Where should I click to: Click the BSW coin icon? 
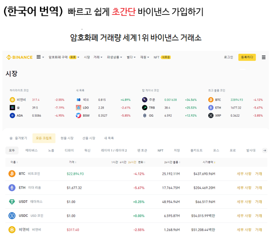[x=78, y=116]
